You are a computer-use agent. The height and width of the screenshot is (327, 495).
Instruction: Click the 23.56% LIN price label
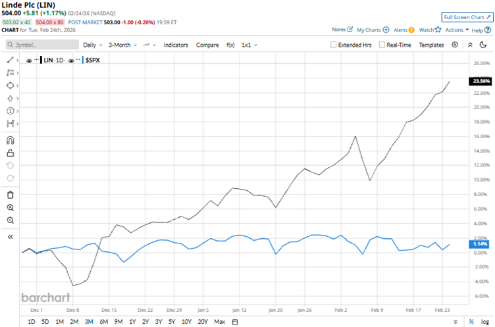481,81
